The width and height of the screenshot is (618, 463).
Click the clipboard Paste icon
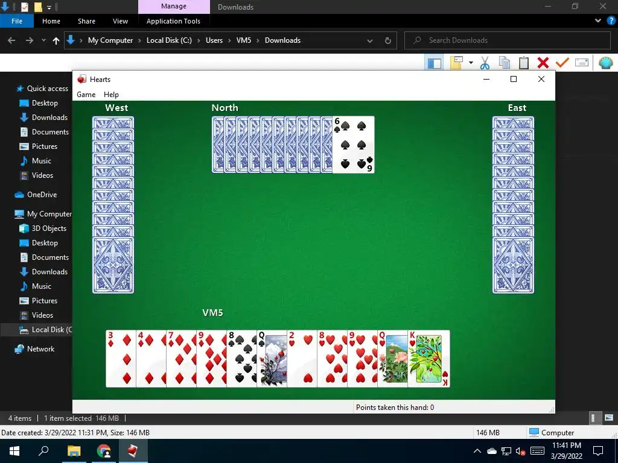[524, 63]
